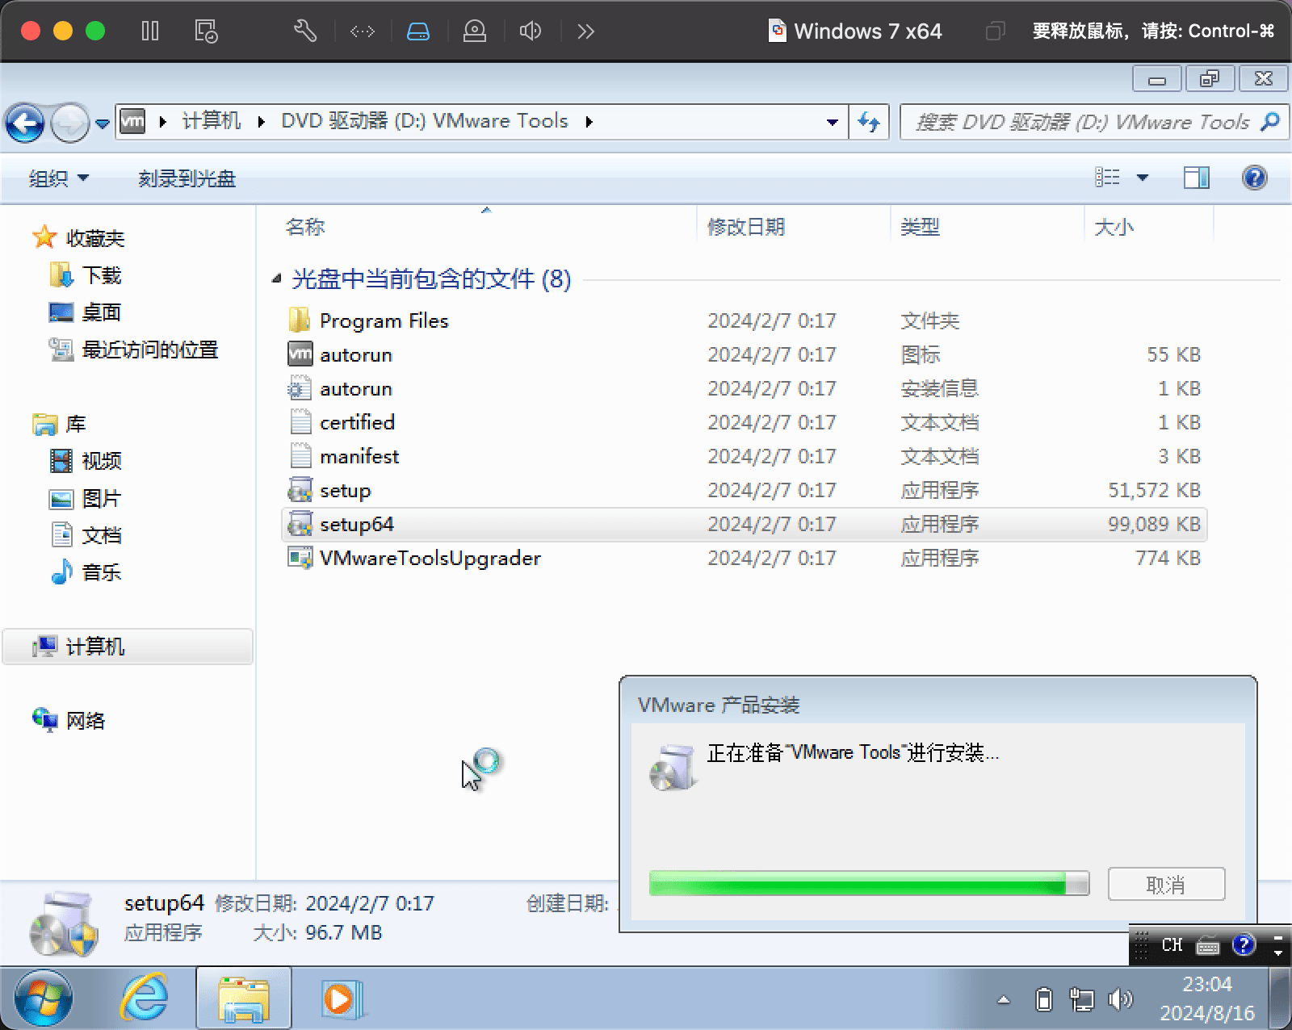Open the 组织 menu
This screenshot has height=1030, width=1292.
(58, 178)
